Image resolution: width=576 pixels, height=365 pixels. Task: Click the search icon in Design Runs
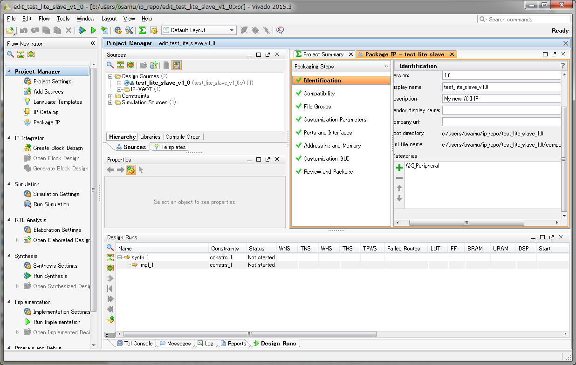110,248
